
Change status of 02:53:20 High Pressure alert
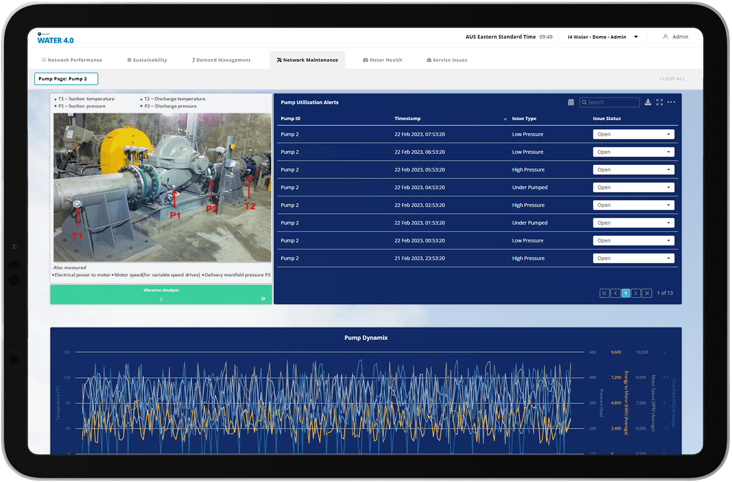coord(633,205)
